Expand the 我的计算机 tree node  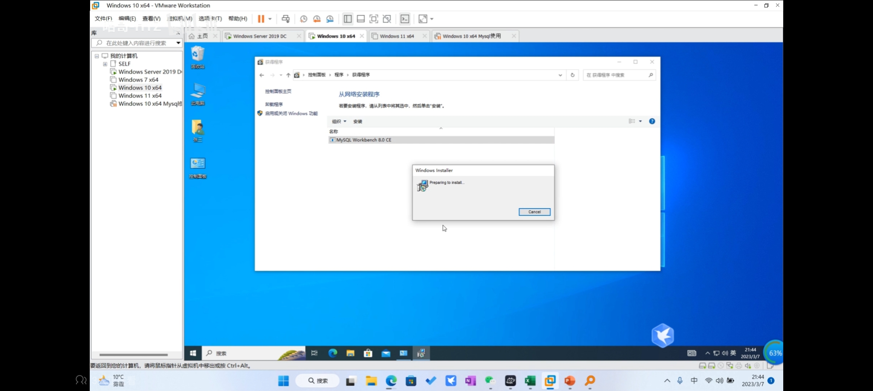click(95, 55)
